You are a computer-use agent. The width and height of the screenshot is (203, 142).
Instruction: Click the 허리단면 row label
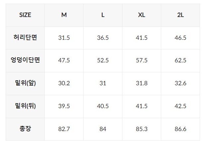25,37
